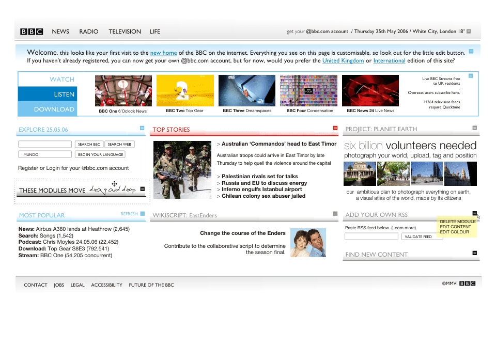496x347 pixels.
Task: Choose the International edition link
Action: [389, 61]
